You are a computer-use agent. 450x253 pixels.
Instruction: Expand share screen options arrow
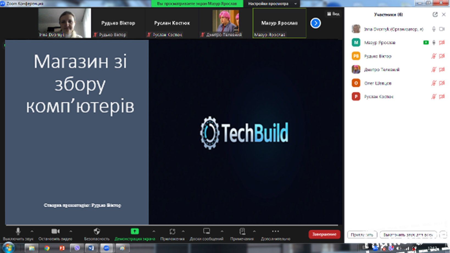154,231
